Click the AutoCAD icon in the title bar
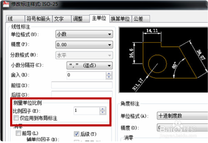Screen dimensions: 208x143 pos(6,4)
